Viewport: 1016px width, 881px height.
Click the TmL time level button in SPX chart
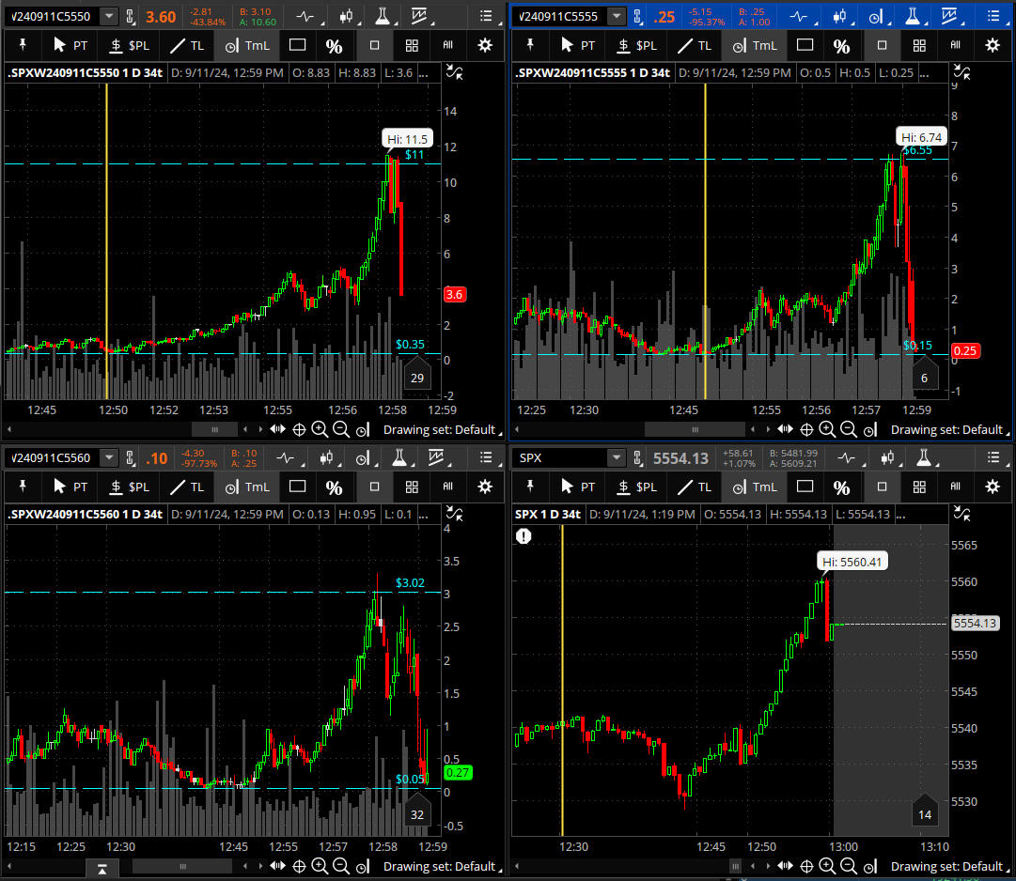(757, 487)
